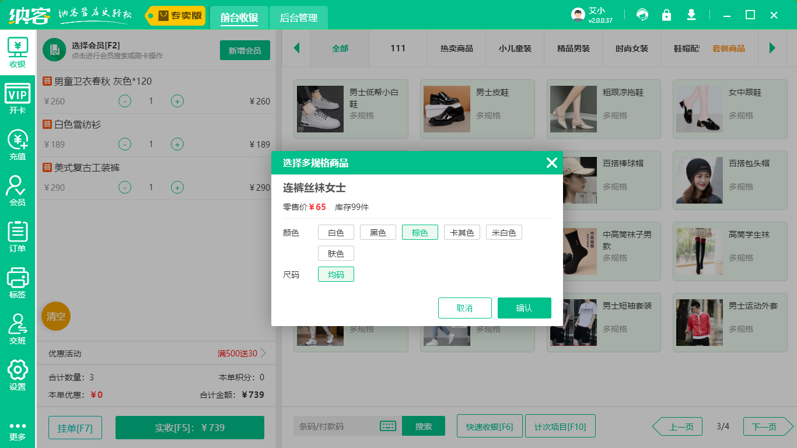Click the member search icon beside 选择会员

[54, 50]
